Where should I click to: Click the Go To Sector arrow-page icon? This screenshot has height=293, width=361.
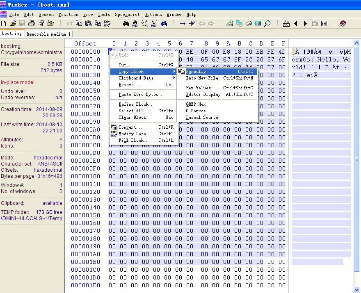192,23
